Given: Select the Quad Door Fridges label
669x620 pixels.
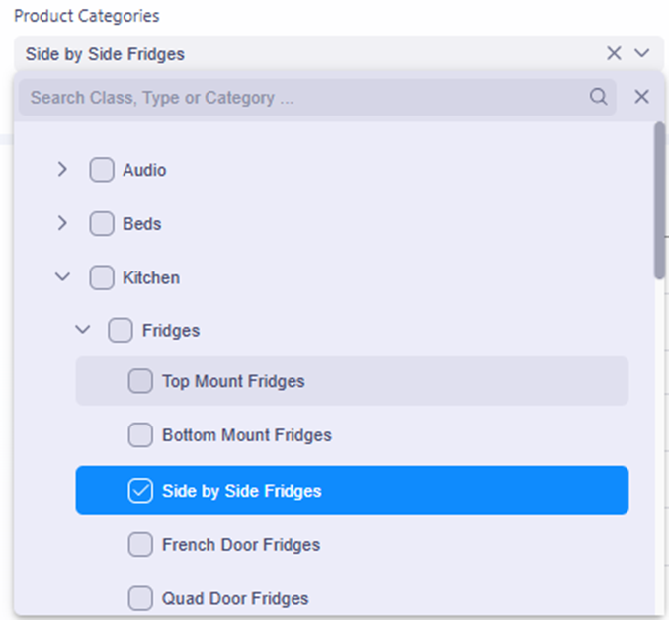Looking at the screenshot, I should click(x=235, y=599).
